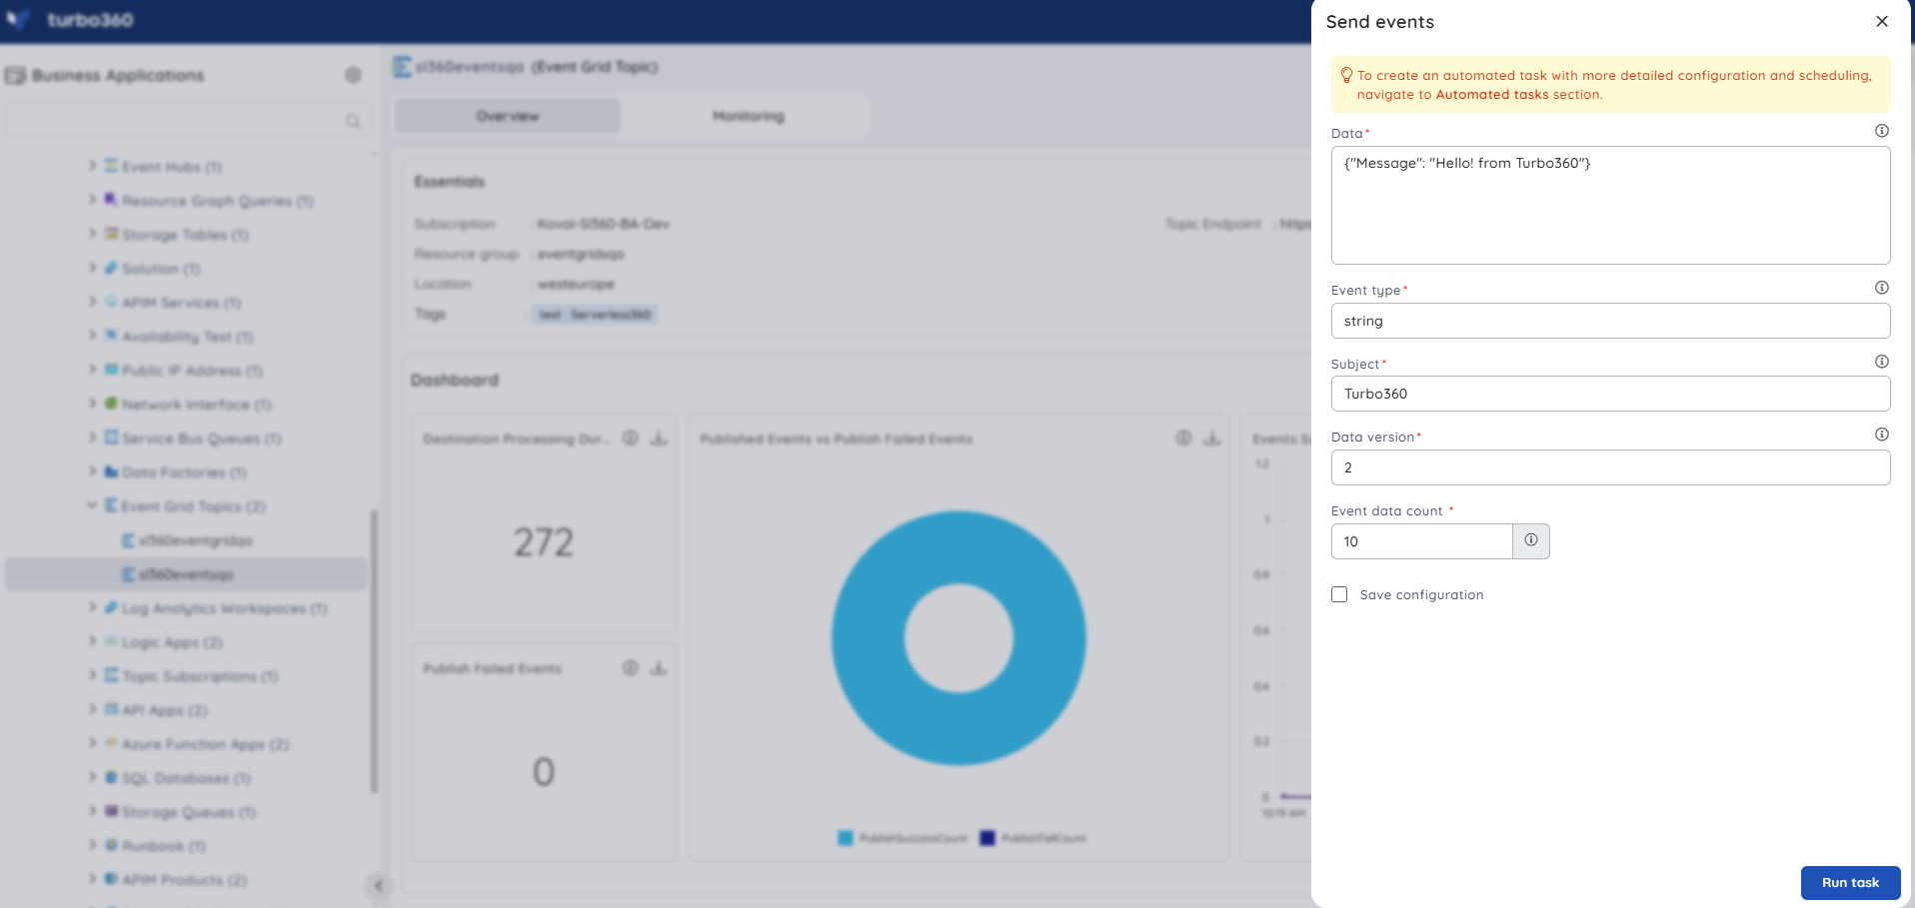1915x908 pixels.
Task: Close the Send events panel
Action: point(1881,21)
